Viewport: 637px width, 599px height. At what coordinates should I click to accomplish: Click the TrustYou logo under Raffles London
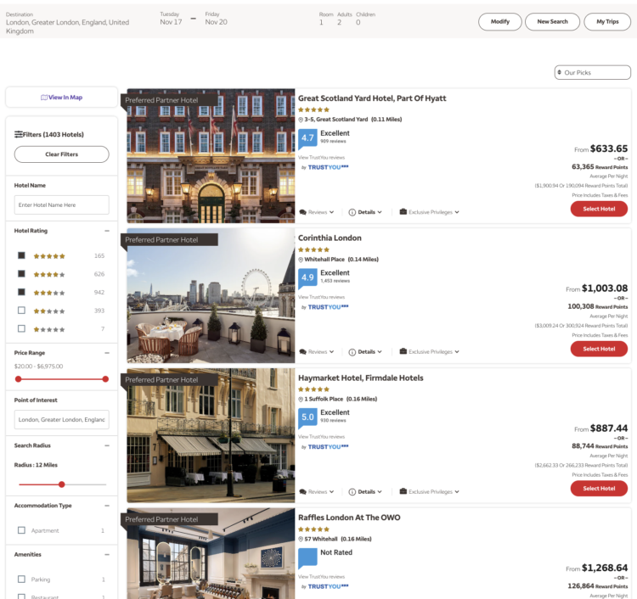[328, 587]
